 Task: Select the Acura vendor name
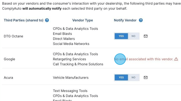(x=8, y=78)
